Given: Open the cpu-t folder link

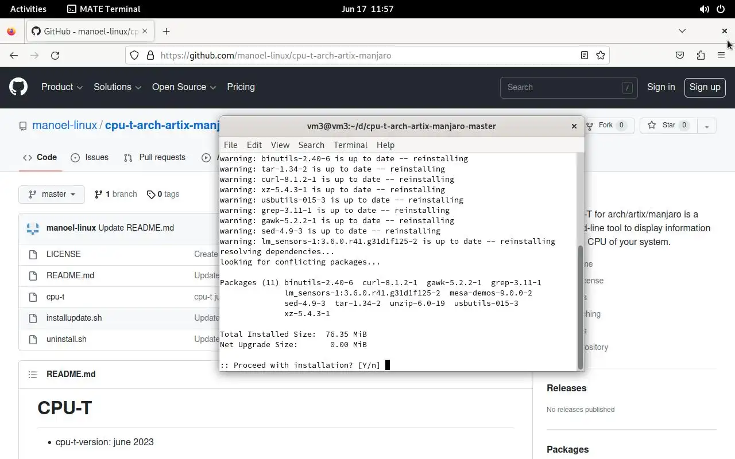Looking at the screenshot, I should [55, 297].
